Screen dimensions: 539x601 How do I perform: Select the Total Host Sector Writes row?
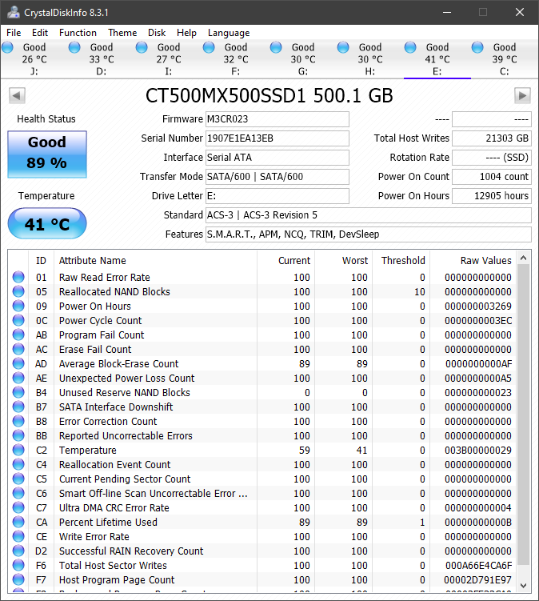coord(262,565)
